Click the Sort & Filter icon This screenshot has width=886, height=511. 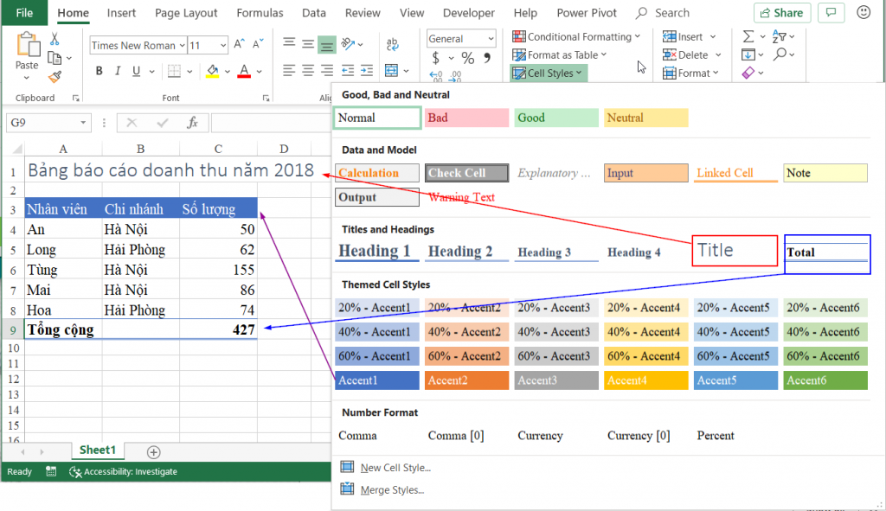click(x=780, y=36)
